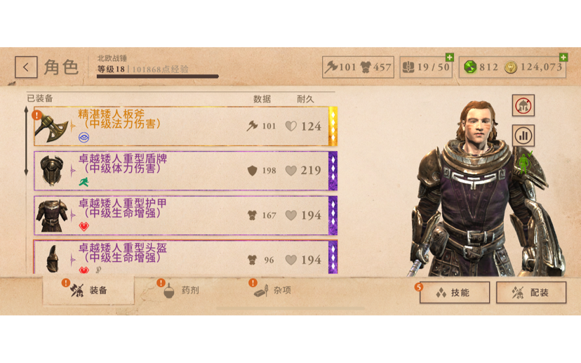Open the 技能 skills button
This screenshot has width=581, height=363.
(x=455, y=293)
